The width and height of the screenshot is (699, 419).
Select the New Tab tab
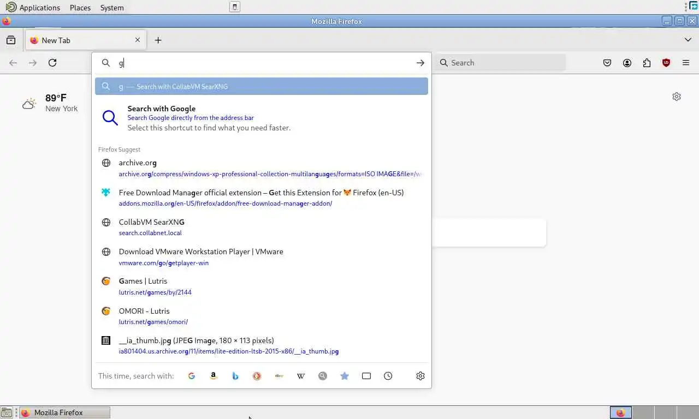(86, 40)
